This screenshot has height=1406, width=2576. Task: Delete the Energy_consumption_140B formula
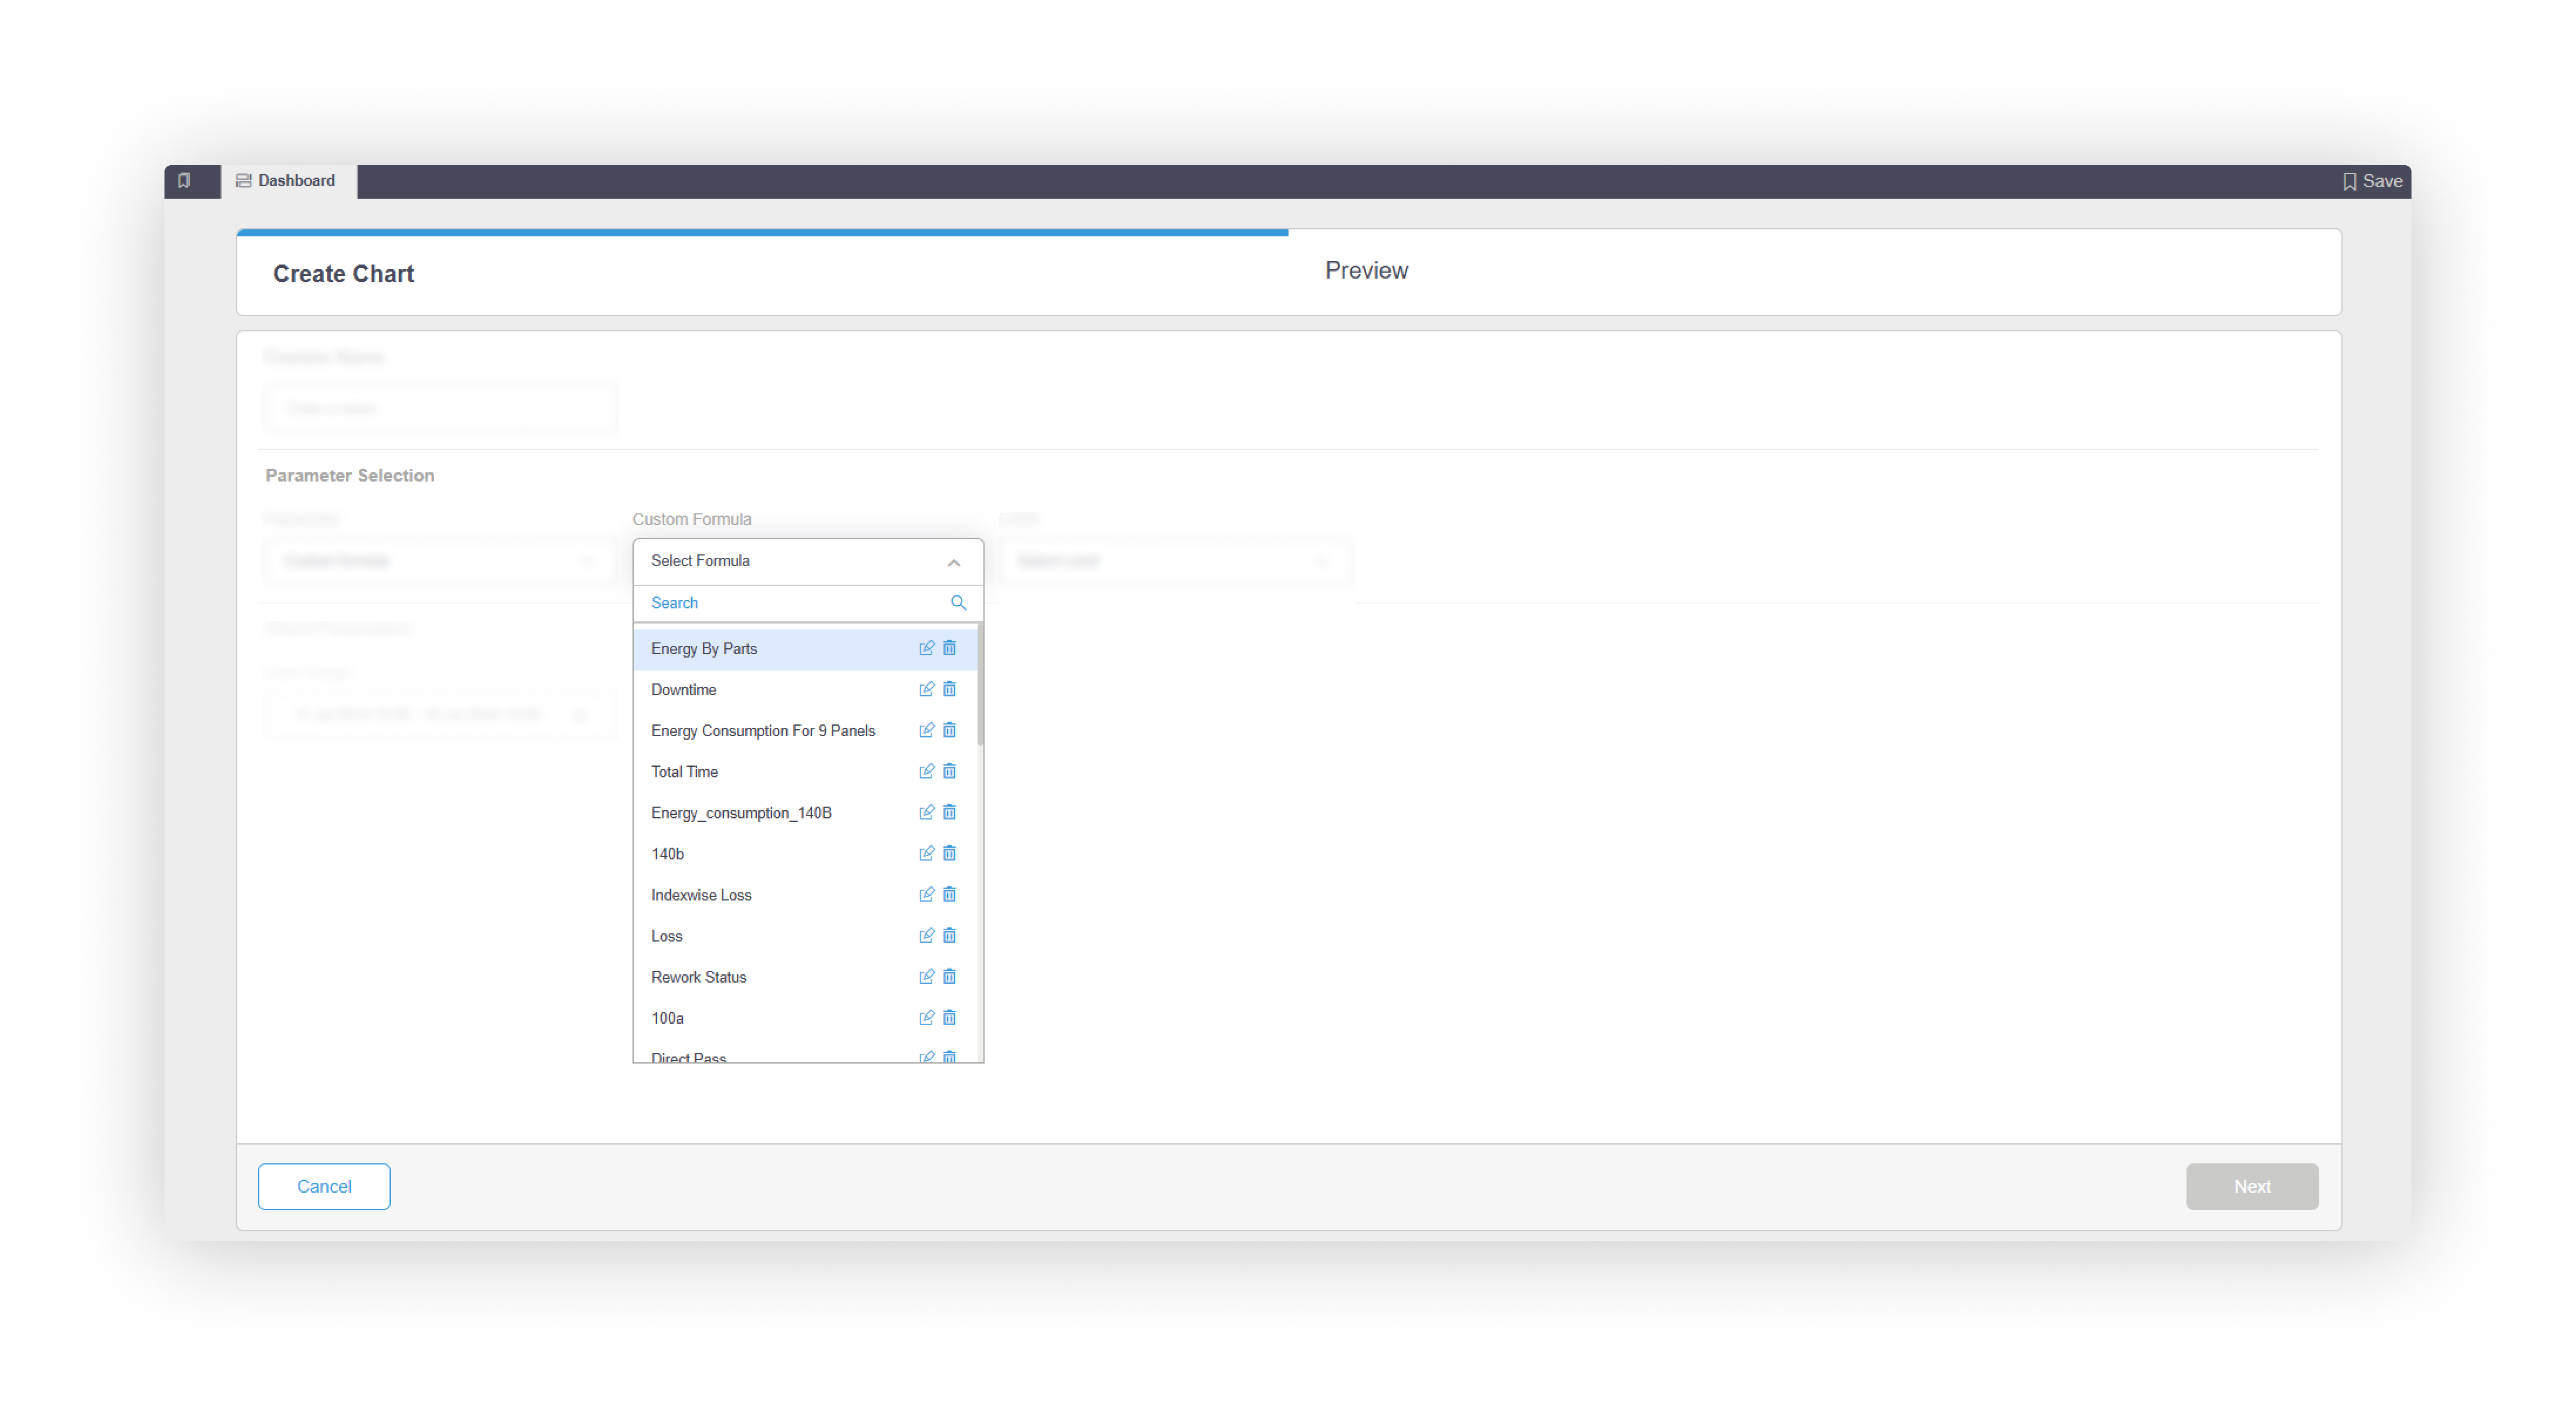(x=949, y=812)
